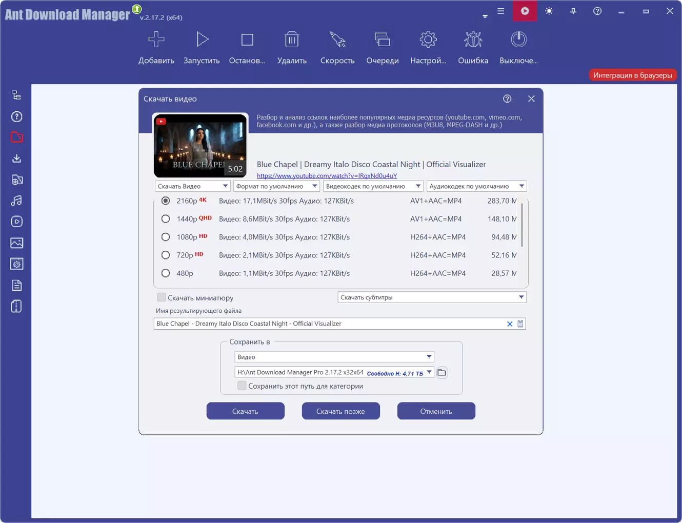682x523 pixels.
Task: Click the result file name input field
Action: (330, 324)
